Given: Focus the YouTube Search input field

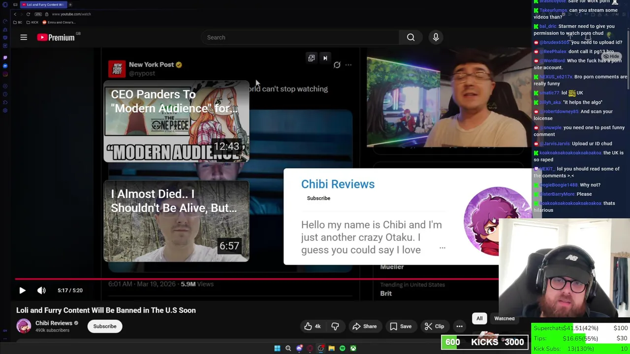Looking at the screenshot, I should coord(300,37).
